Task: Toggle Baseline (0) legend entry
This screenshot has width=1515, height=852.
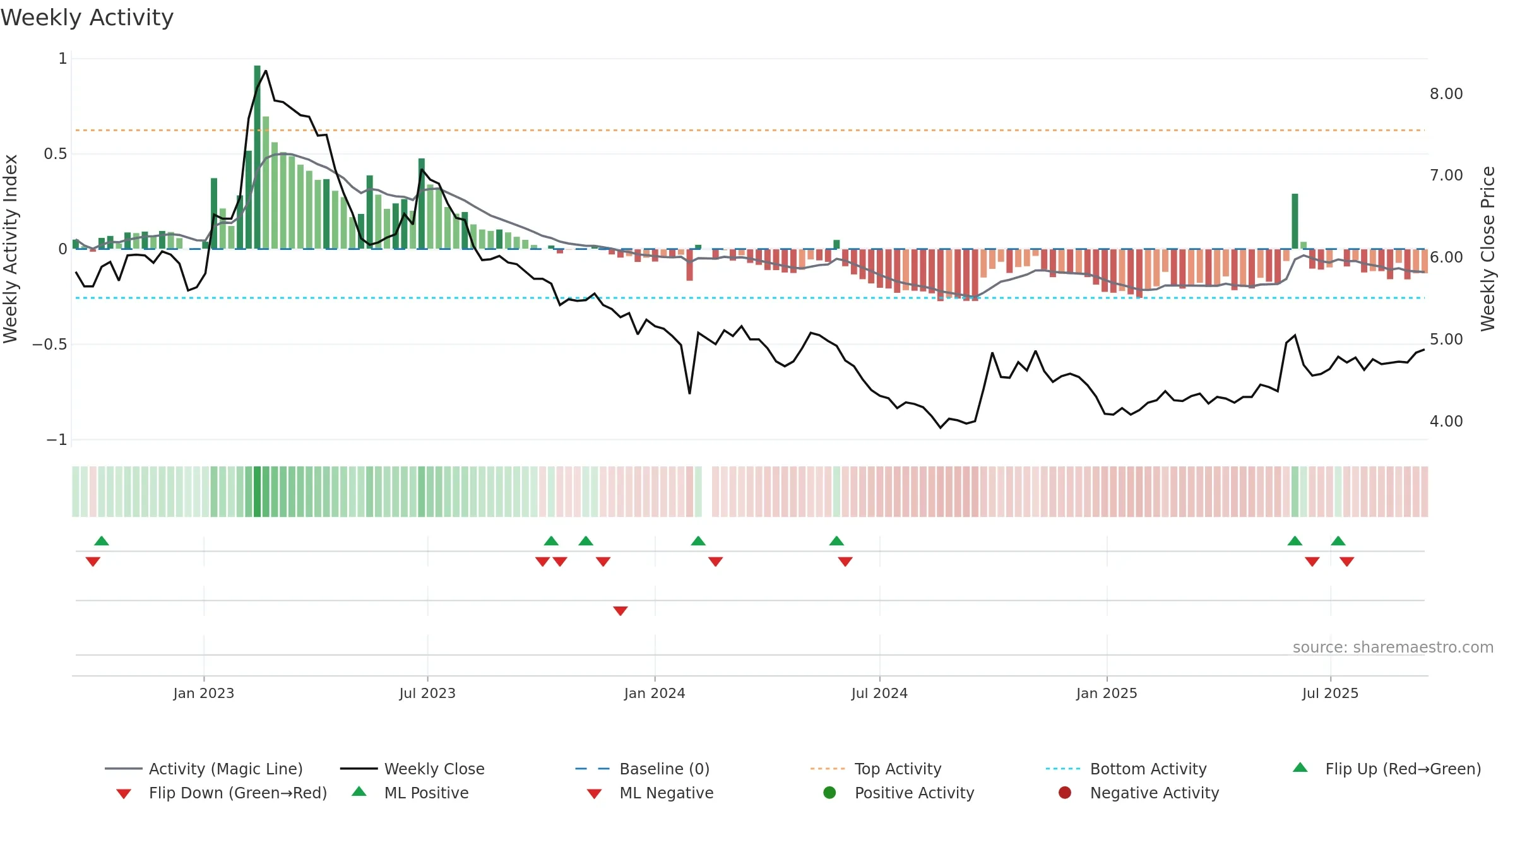Action: tap(643, 769)
